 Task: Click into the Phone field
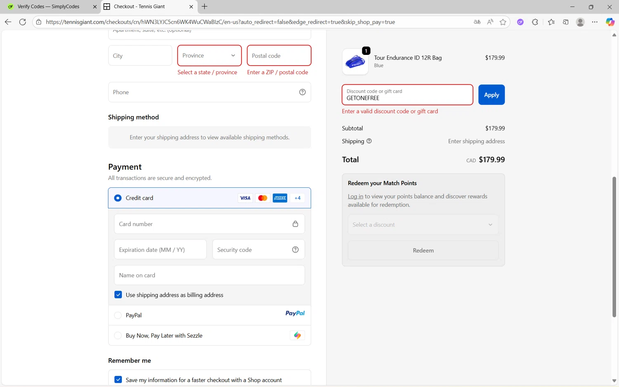tap(209, 92)
